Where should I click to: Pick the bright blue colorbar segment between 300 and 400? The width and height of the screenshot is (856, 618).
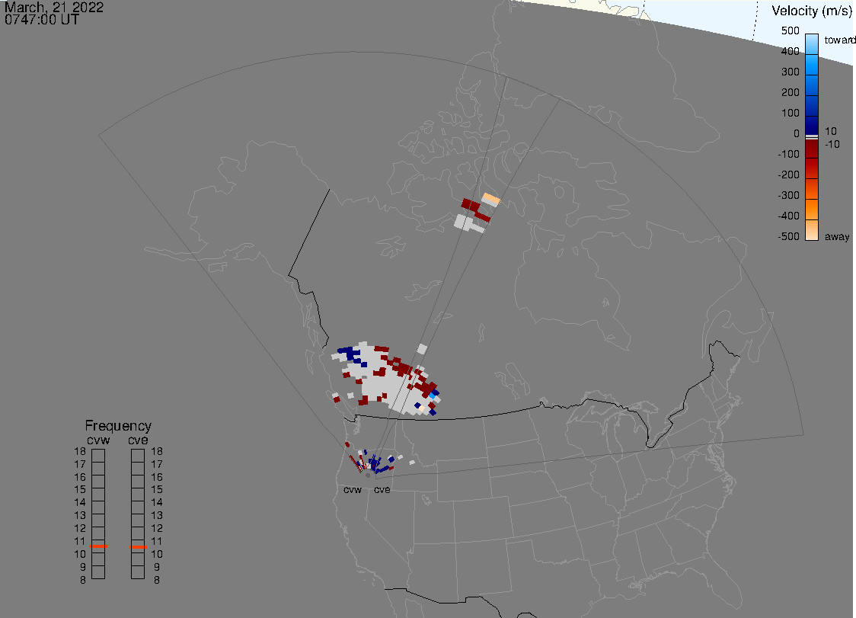812,65
